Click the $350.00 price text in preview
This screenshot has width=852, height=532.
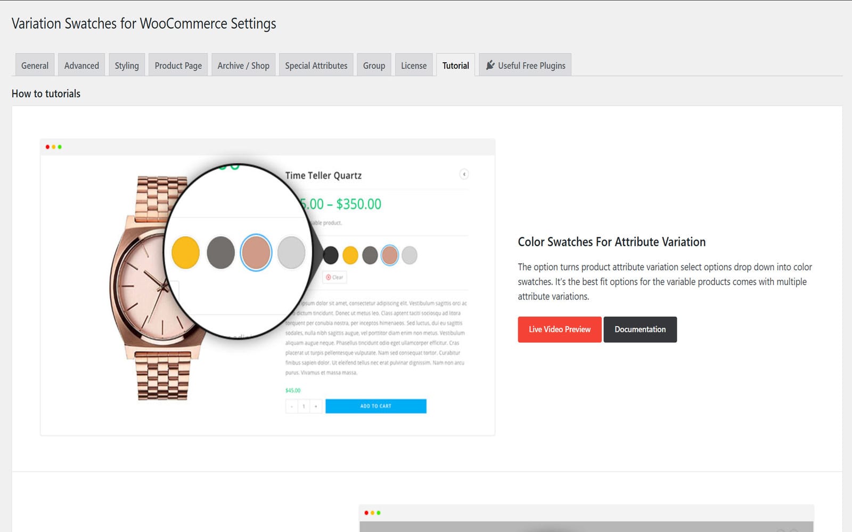tap(358, 204)
